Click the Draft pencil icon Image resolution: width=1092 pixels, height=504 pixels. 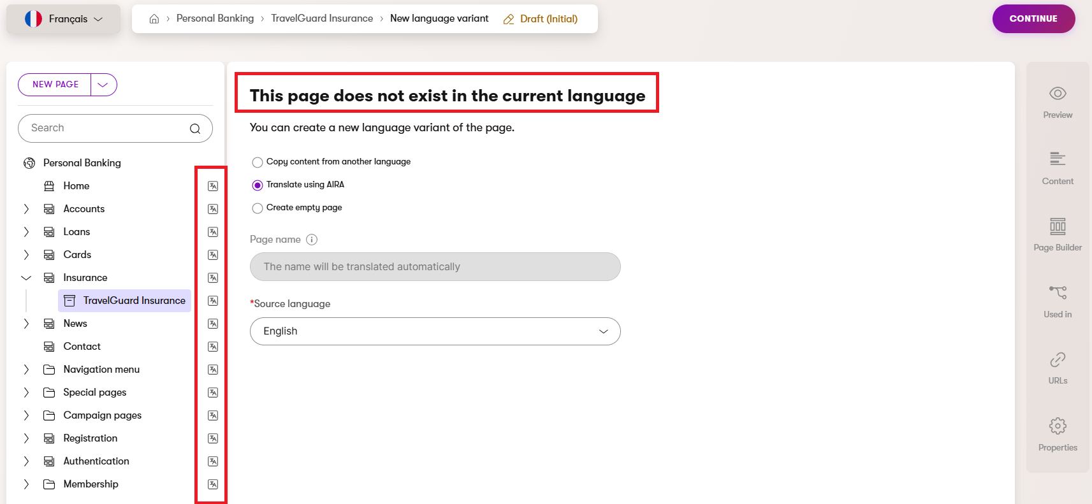509,19
